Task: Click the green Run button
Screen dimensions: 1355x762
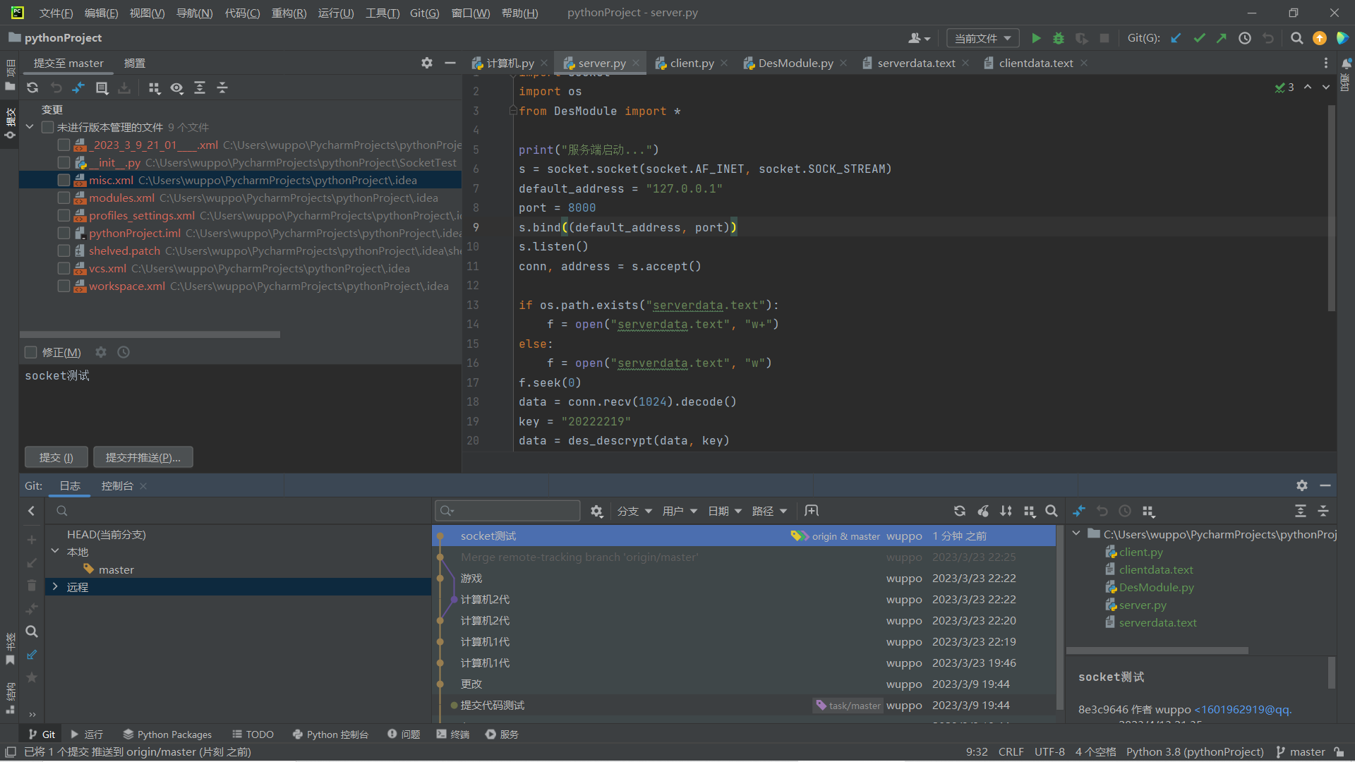Action: 1036,38
